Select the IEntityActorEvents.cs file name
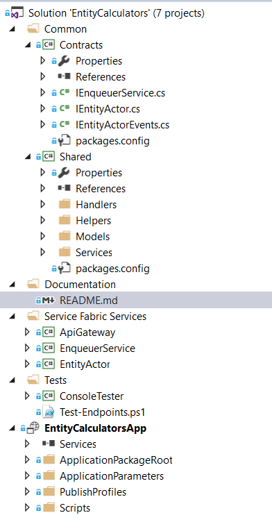This screenshot has width=272, height=522. point(123,125)
